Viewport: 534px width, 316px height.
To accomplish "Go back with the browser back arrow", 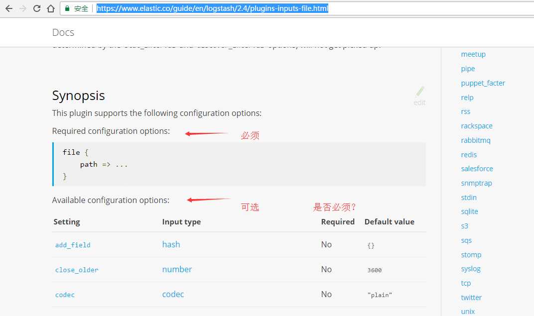I will 9,8.
